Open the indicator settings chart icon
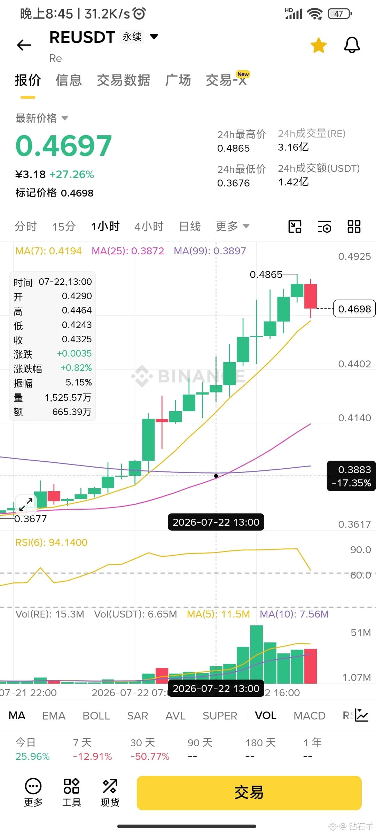This screenshot has width=376, height=835. (361, 715)
